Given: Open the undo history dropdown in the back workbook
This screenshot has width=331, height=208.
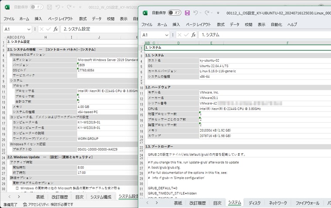Looking at the screenshot, I should (62, 7).
